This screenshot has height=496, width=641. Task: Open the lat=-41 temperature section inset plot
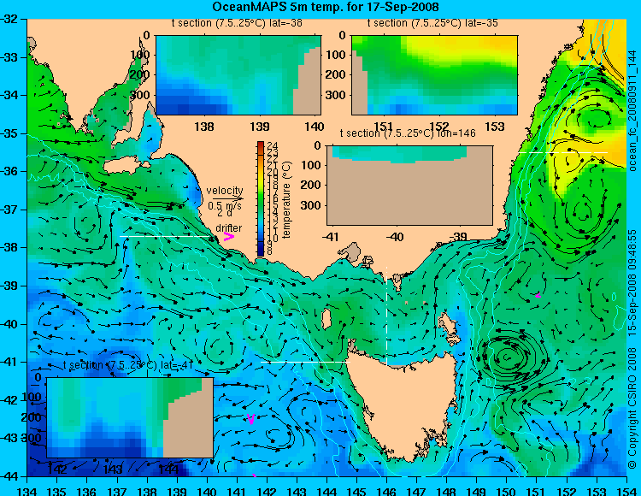(130, 417)
